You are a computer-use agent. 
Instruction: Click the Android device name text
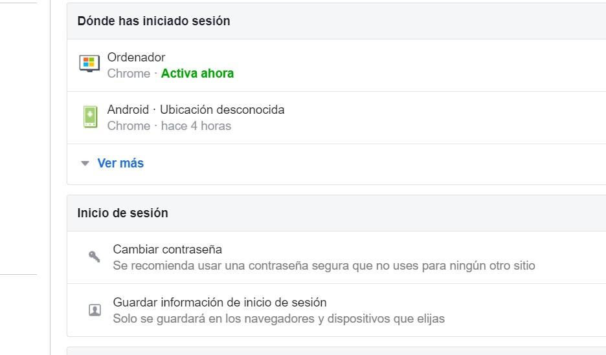tap(128, 110)
